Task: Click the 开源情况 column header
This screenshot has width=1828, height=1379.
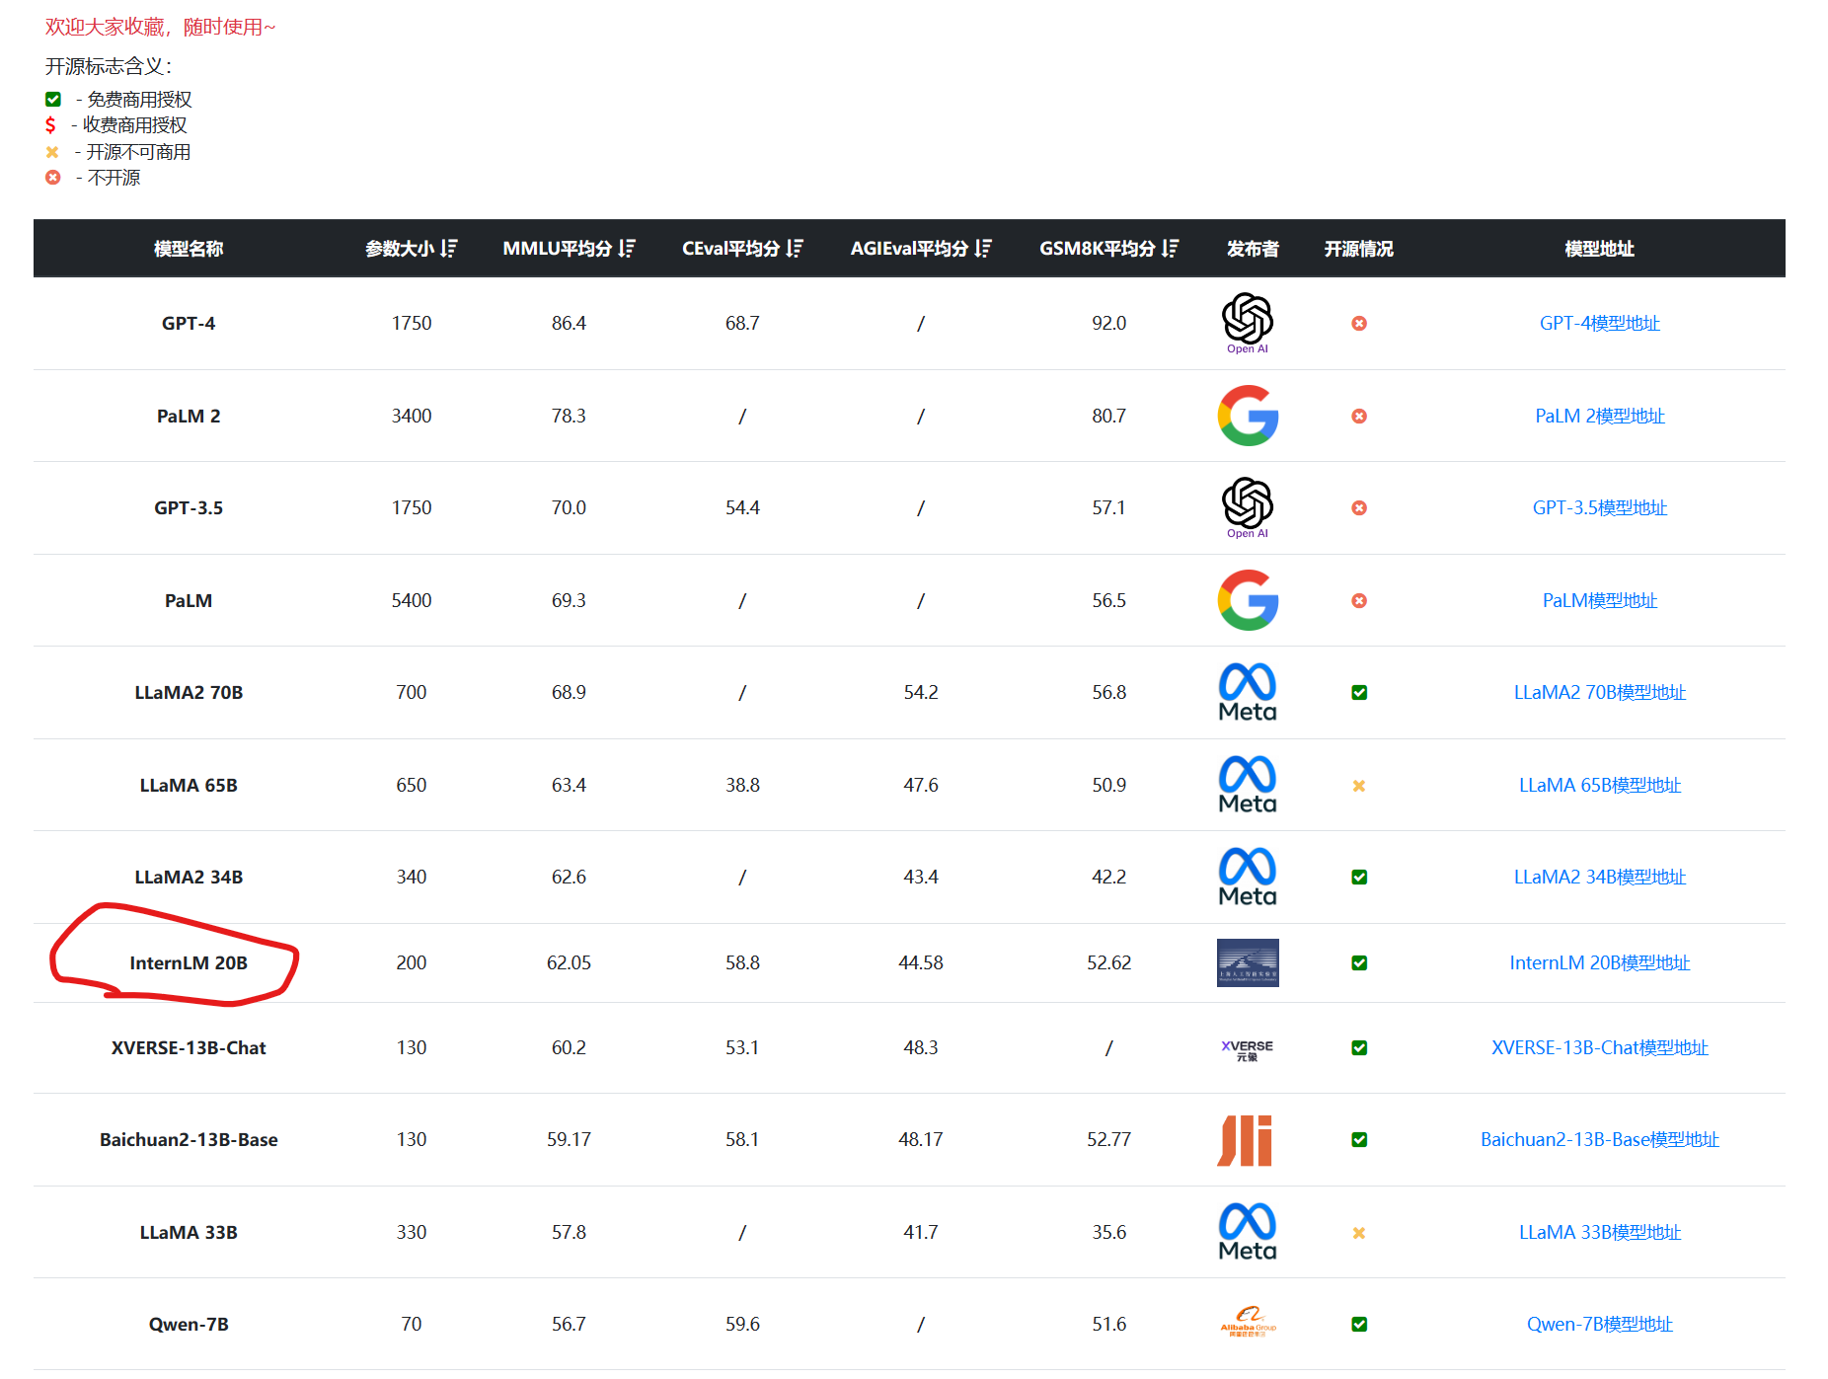Action: coord(1359,249)
